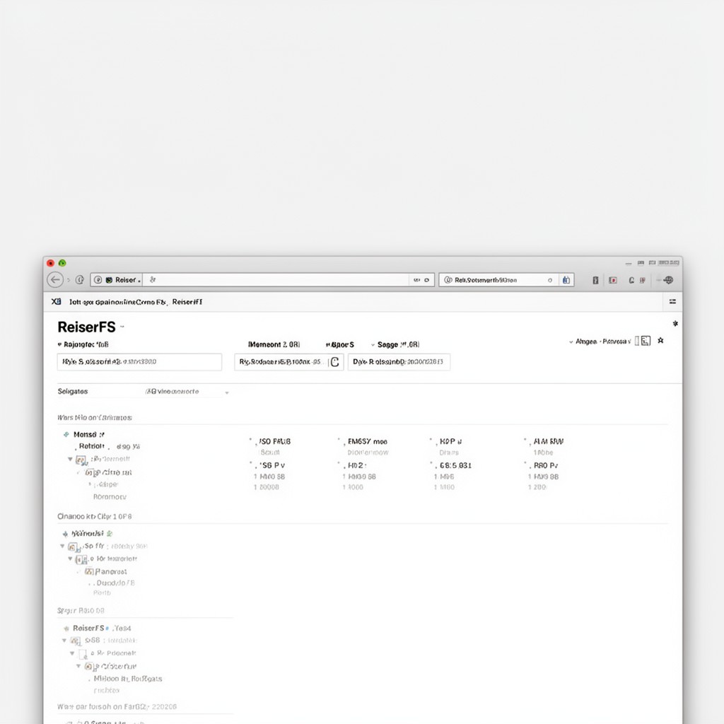The height and width of the screenshot is (724, 724).
Task: Select the Reiser tab in the address bar
Action: pyautogui.click(x=117, y=280)
